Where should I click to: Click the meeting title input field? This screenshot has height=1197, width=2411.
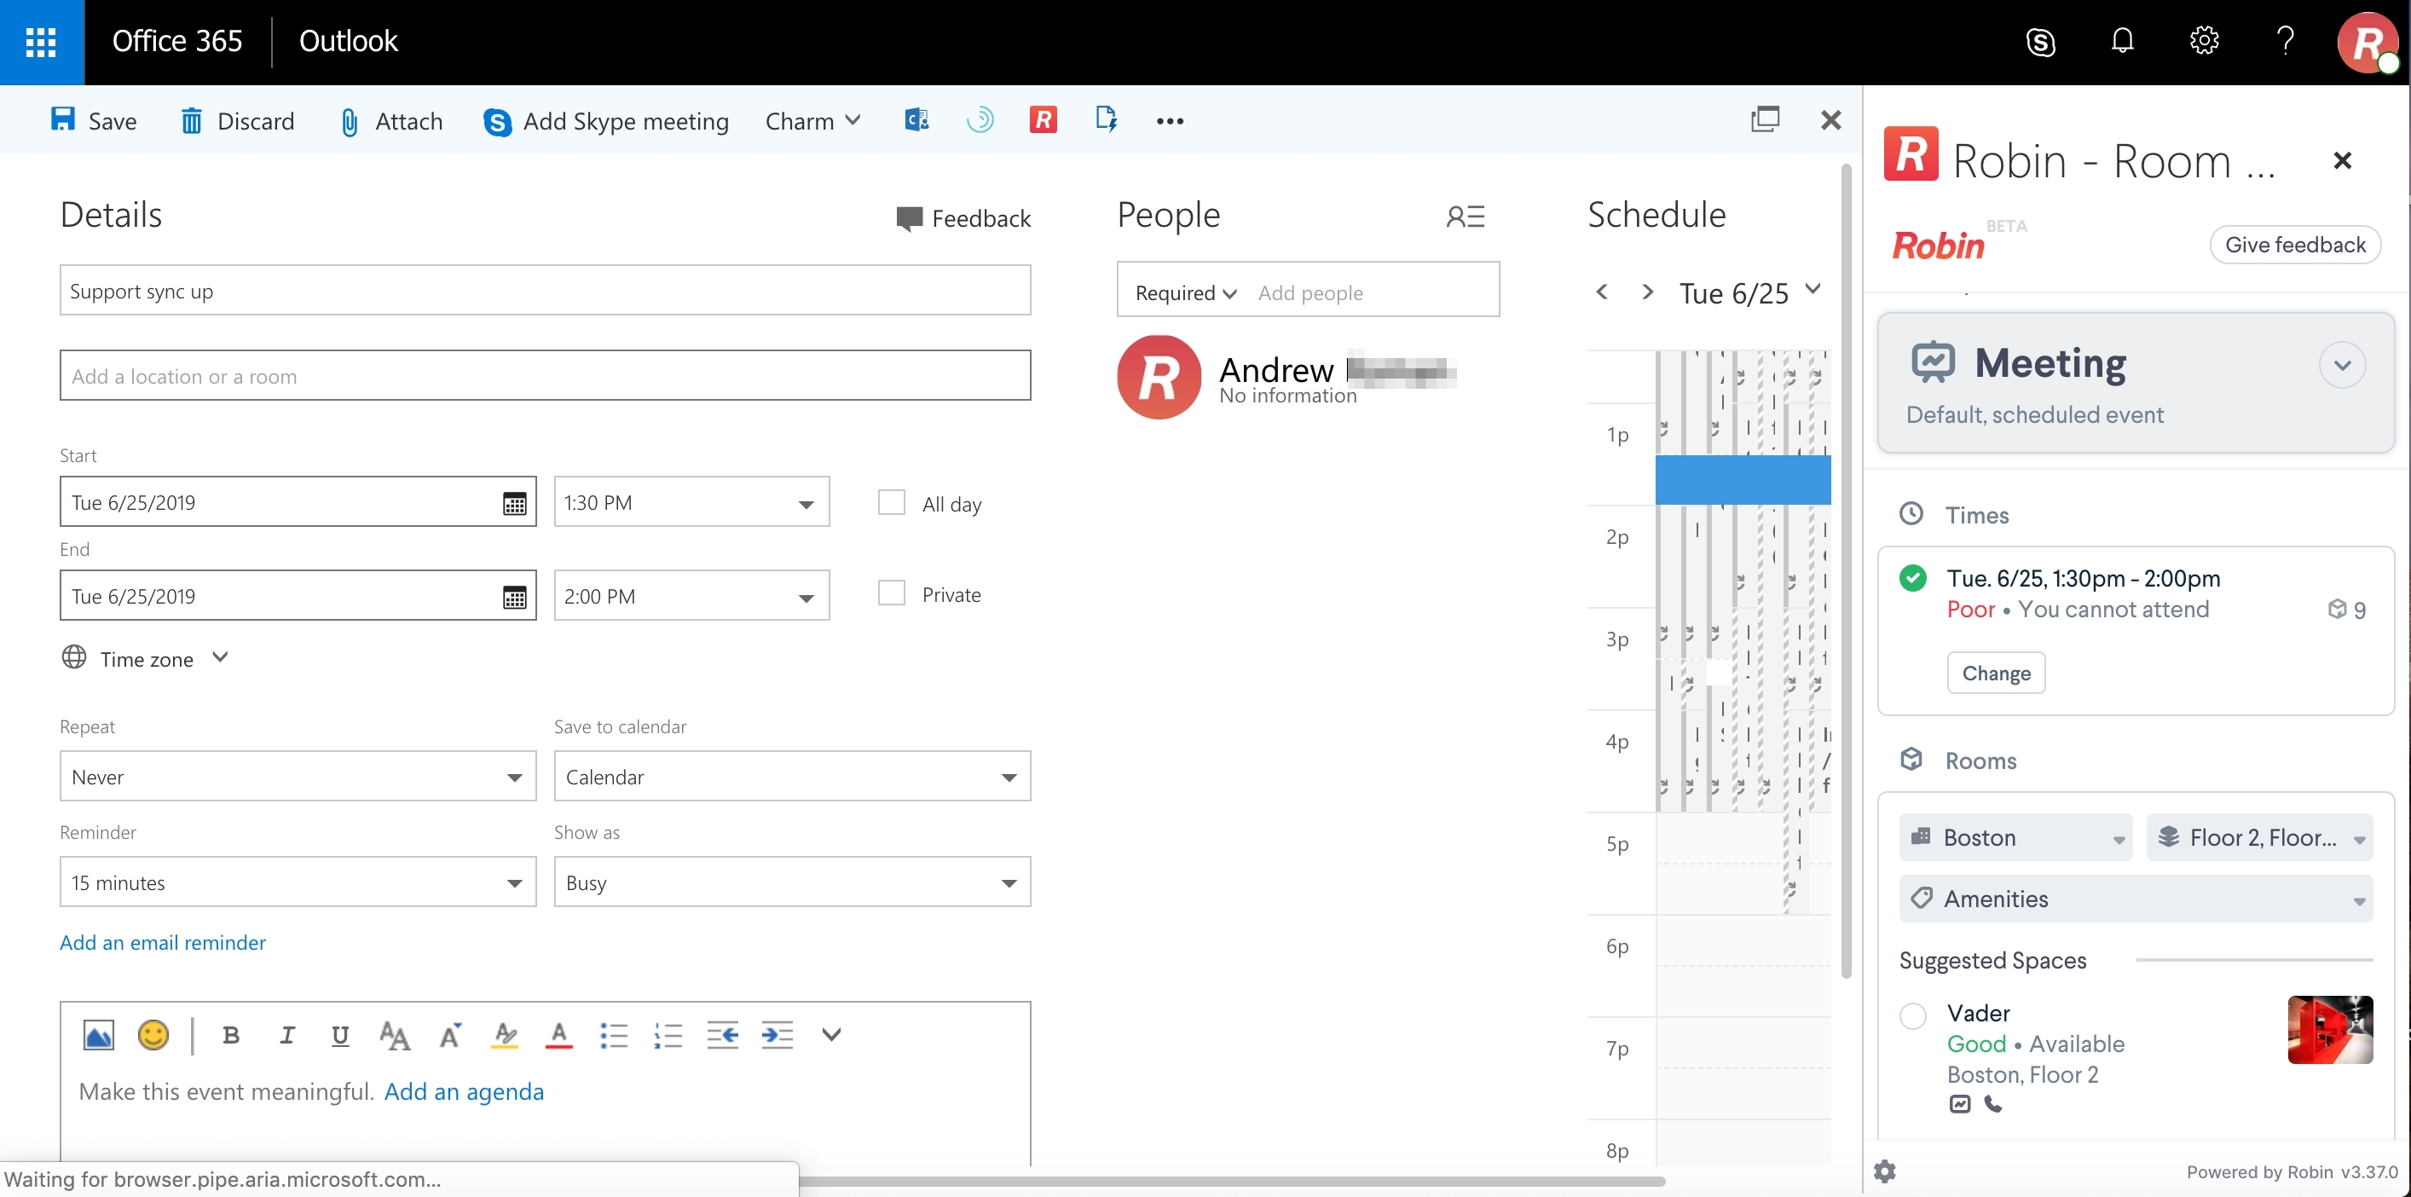click(x=544, y=289)
